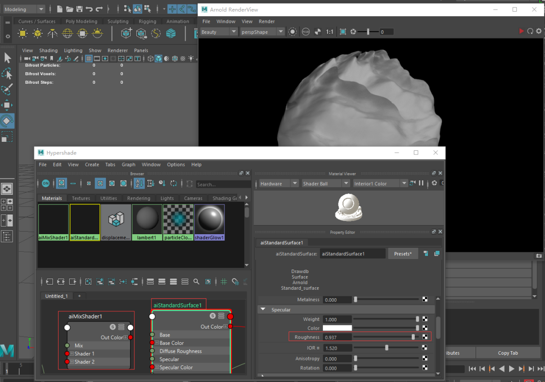Screen dimensions: 545x382
Task: Click the Arnold RenderView settings gear icon
Action: coord(539,31)
